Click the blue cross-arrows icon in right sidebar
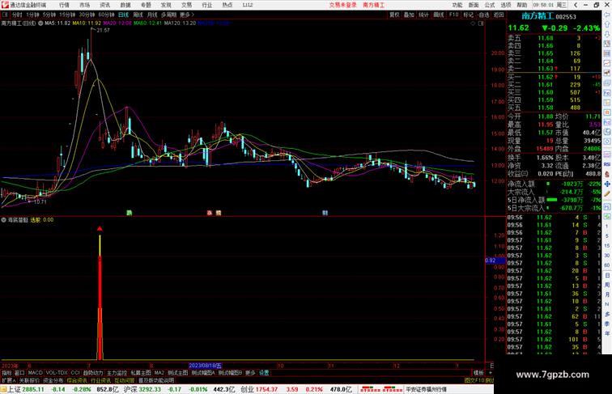This screenshot has height=394, width=612. pyautogui.click(x=607, y=184)
